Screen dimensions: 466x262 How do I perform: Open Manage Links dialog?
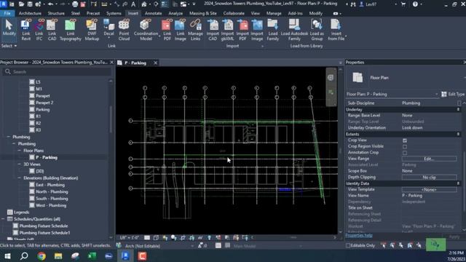tap(195, 30)
